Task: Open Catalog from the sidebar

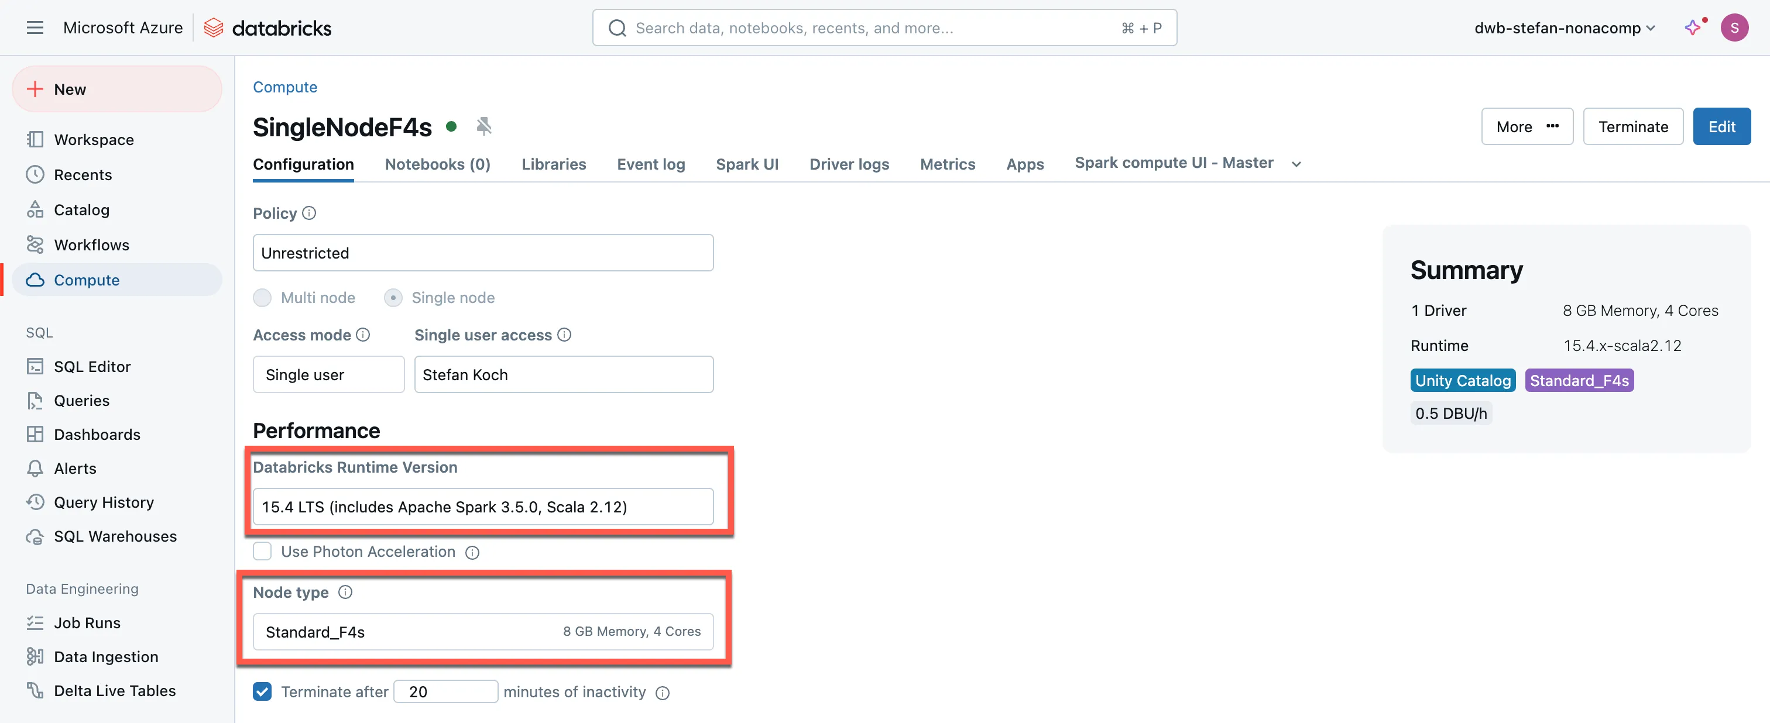Action: (81, 209)
